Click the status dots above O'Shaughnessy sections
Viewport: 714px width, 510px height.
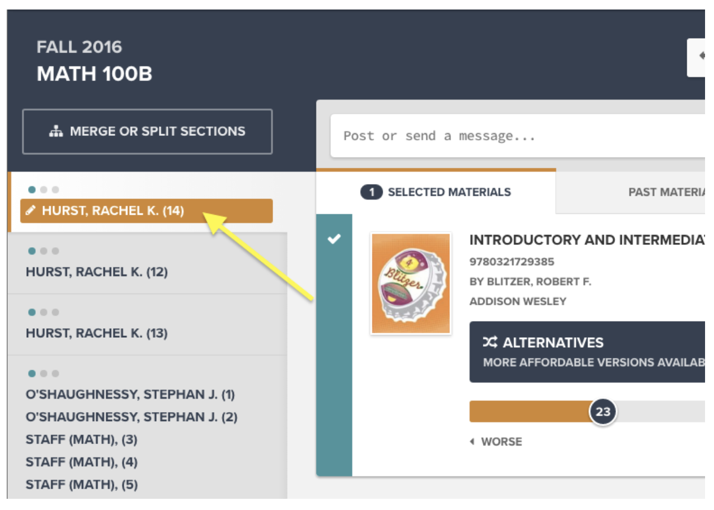(43, 374)
